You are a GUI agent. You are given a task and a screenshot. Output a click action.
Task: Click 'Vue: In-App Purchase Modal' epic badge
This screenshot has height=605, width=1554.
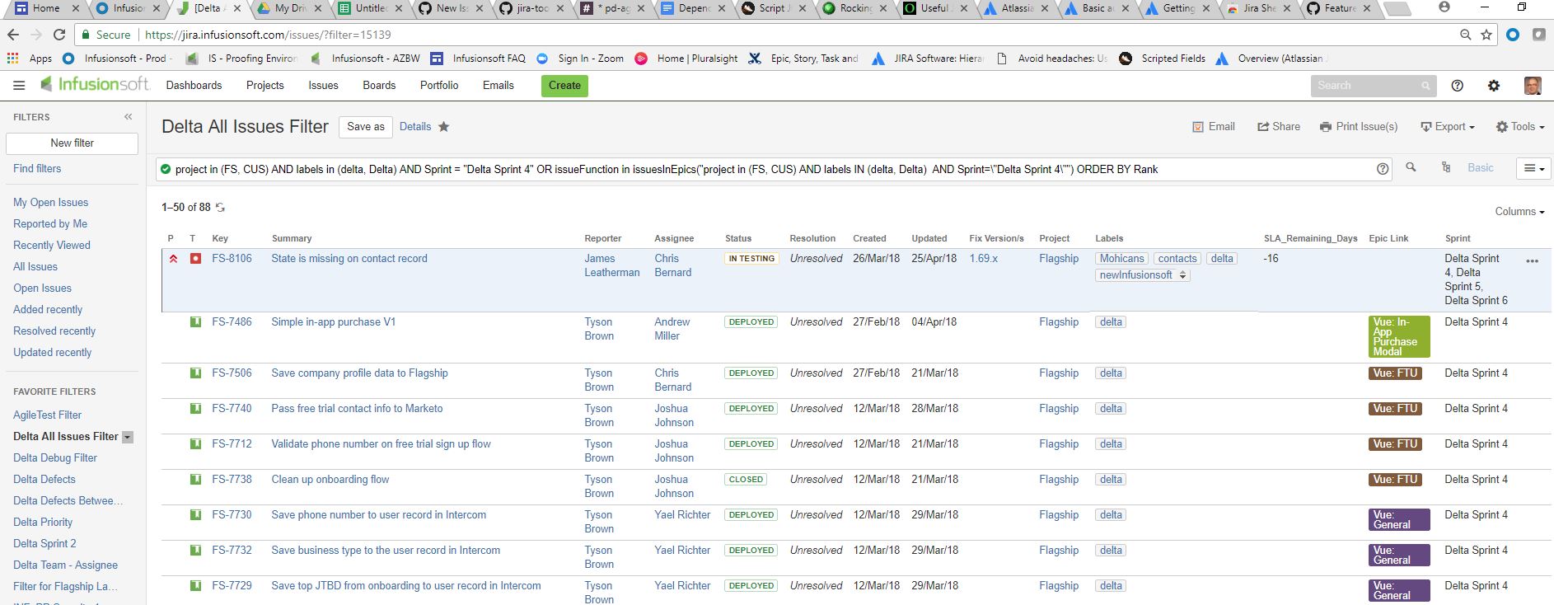tap(1398, 336)
